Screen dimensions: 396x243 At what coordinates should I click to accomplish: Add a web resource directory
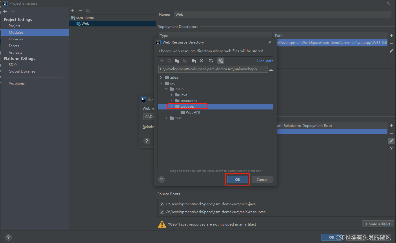tap(391, 126)
